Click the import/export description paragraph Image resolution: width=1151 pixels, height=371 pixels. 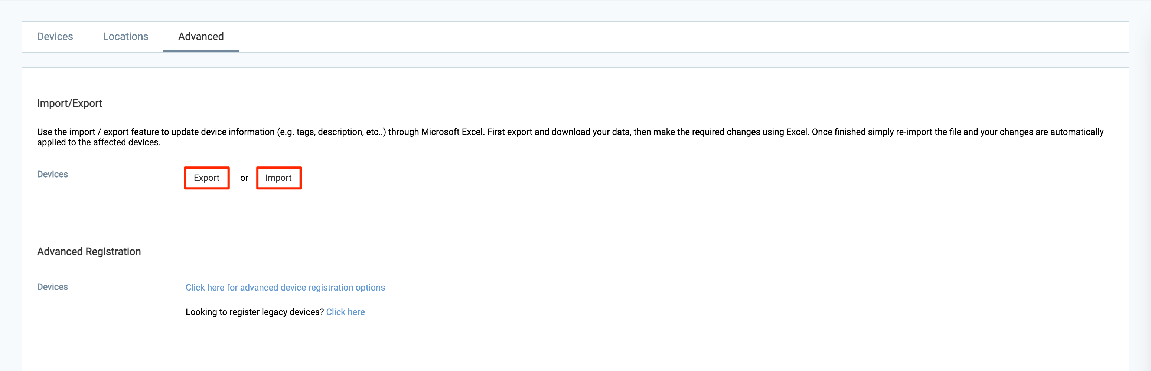570,137
